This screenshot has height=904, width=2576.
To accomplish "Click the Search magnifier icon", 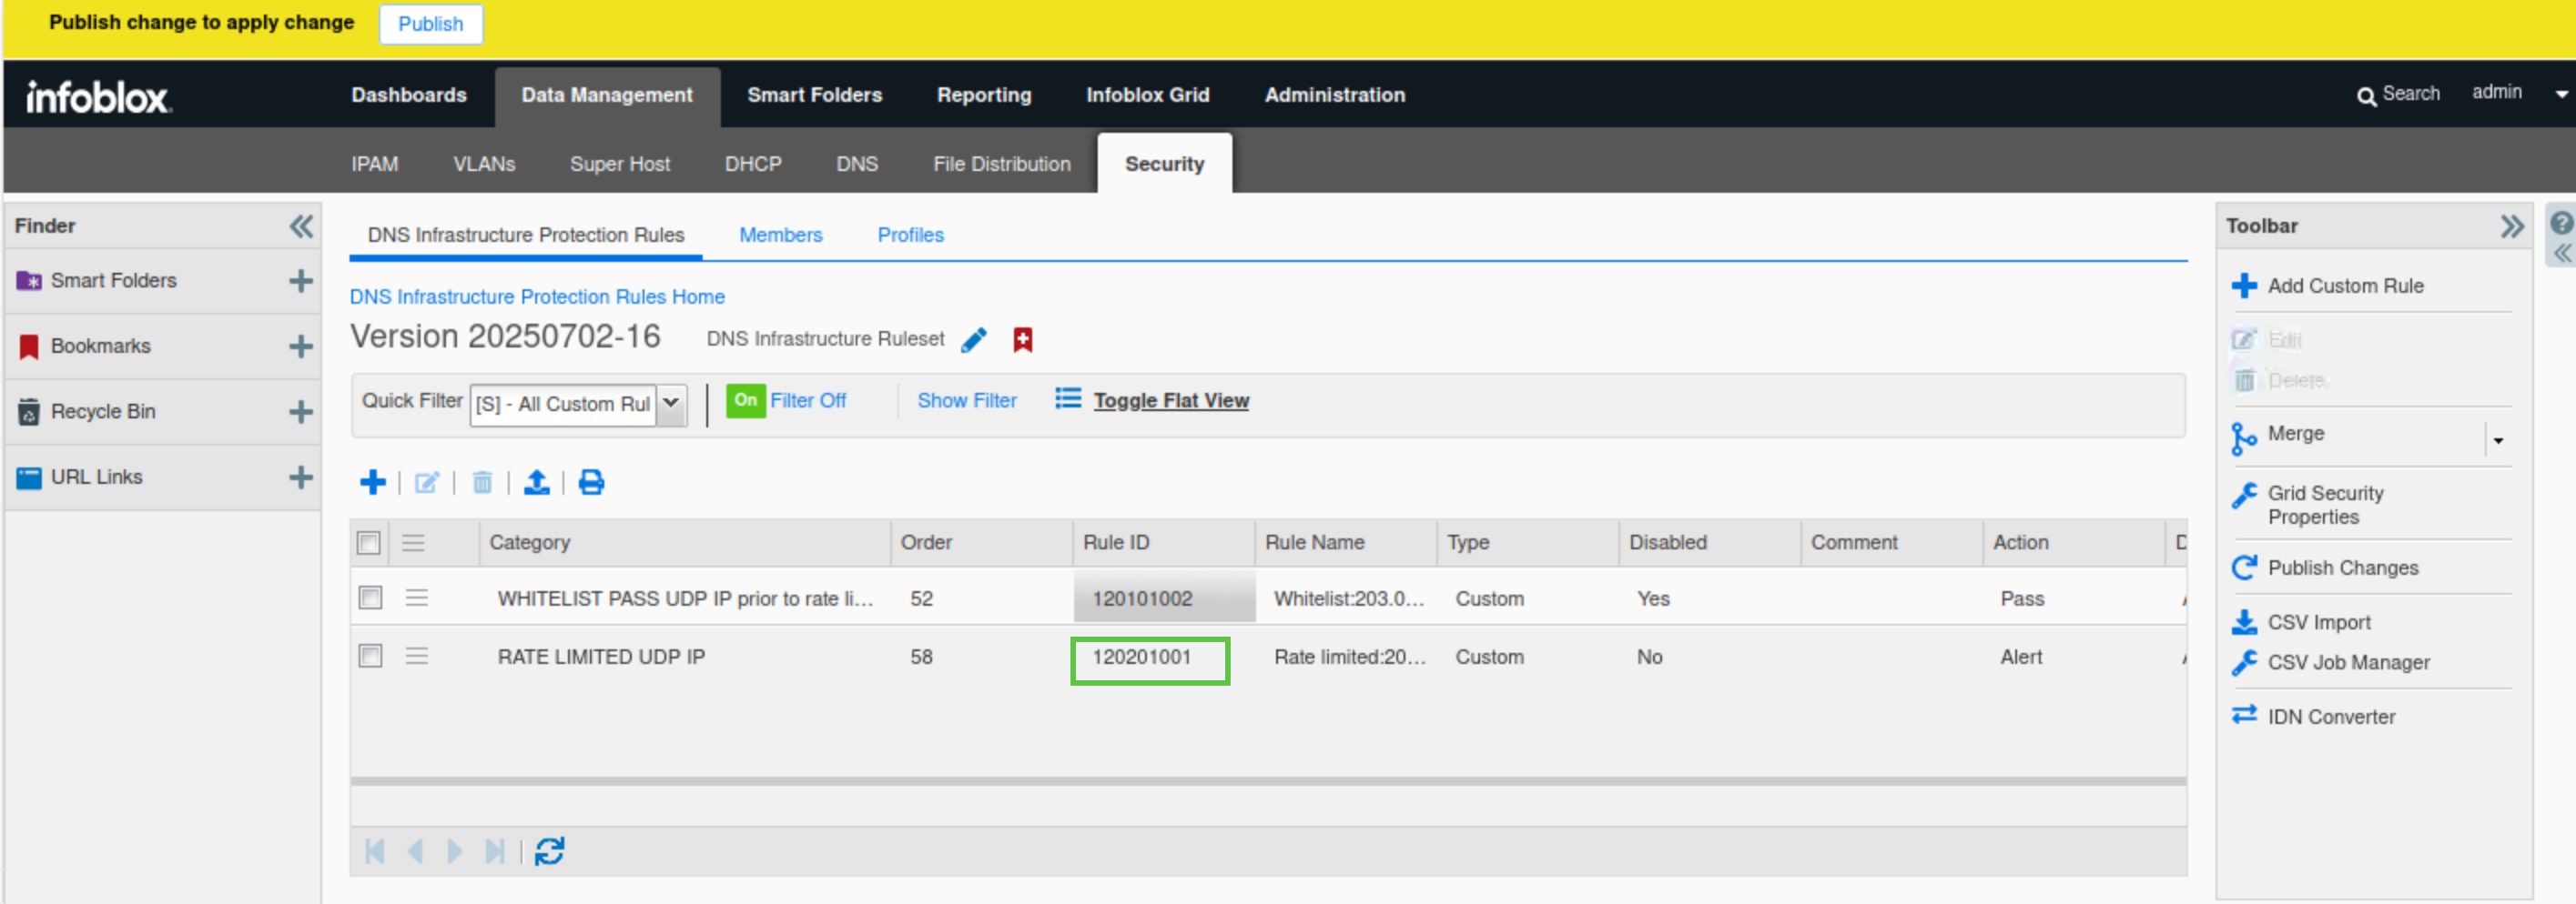I will coord(2366,95).
